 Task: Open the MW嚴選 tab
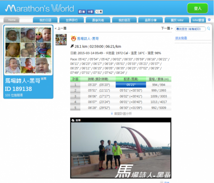click(198, 20)
